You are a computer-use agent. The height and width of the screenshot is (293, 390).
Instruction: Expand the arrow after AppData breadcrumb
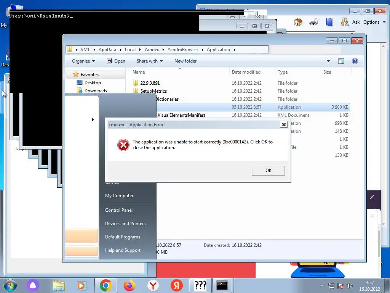[120, 50]
